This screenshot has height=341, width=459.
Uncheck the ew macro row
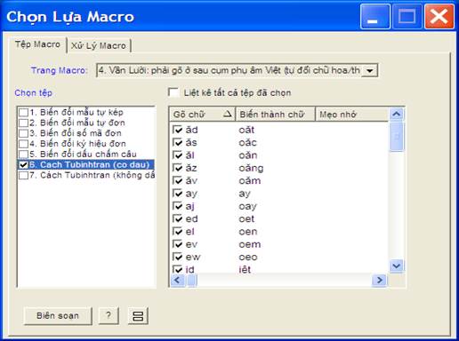point(177,257)
